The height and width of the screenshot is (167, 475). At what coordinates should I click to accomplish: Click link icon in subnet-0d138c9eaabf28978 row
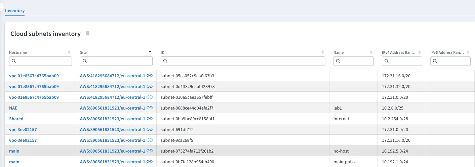pyautogui.click(x=150, y=86)
